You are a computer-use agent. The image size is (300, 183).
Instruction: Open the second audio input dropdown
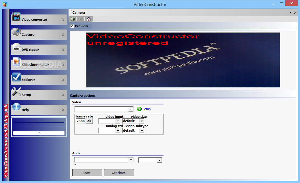coord(160,160)
